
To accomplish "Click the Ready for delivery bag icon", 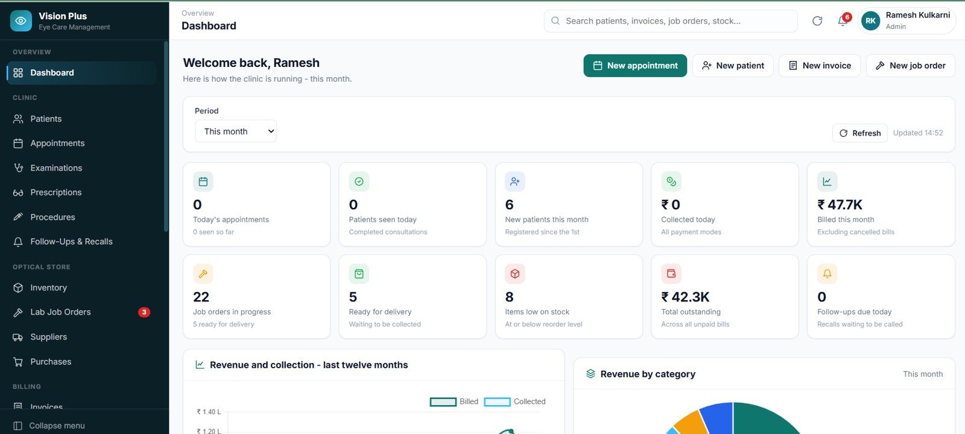I will [359, 274].
